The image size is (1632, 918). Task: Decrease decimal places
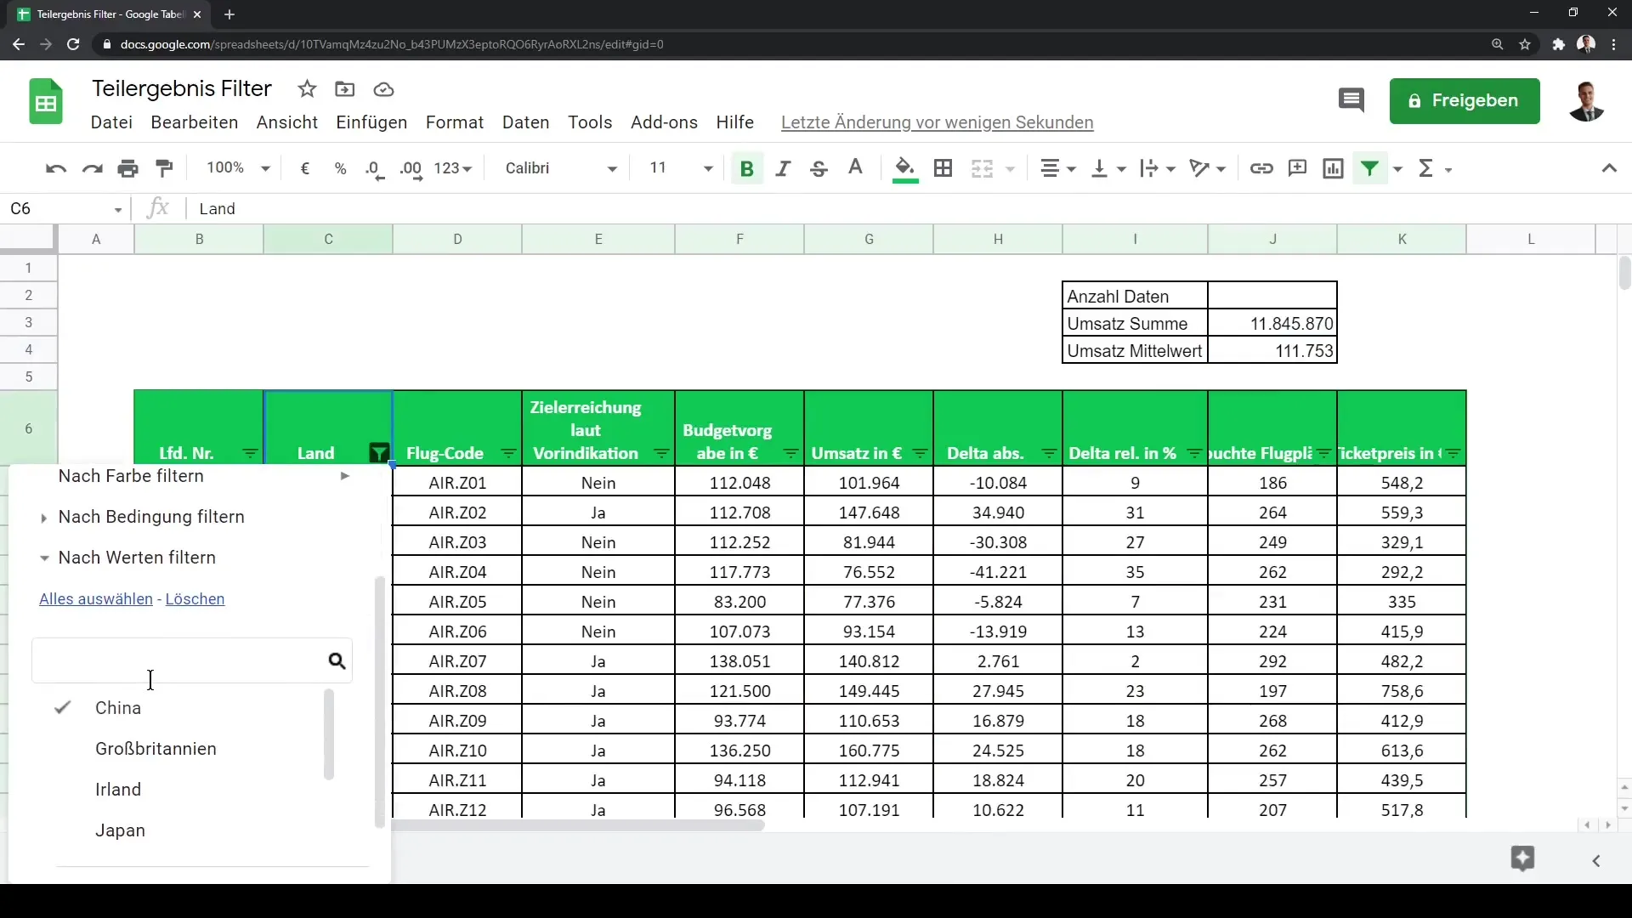pyautogui.click(x=375, y=169)
